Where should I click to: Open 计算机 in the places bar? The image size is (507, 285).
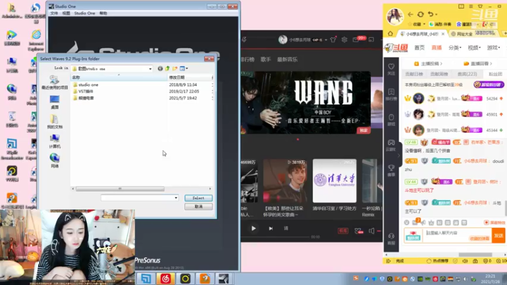click(55, 141)
